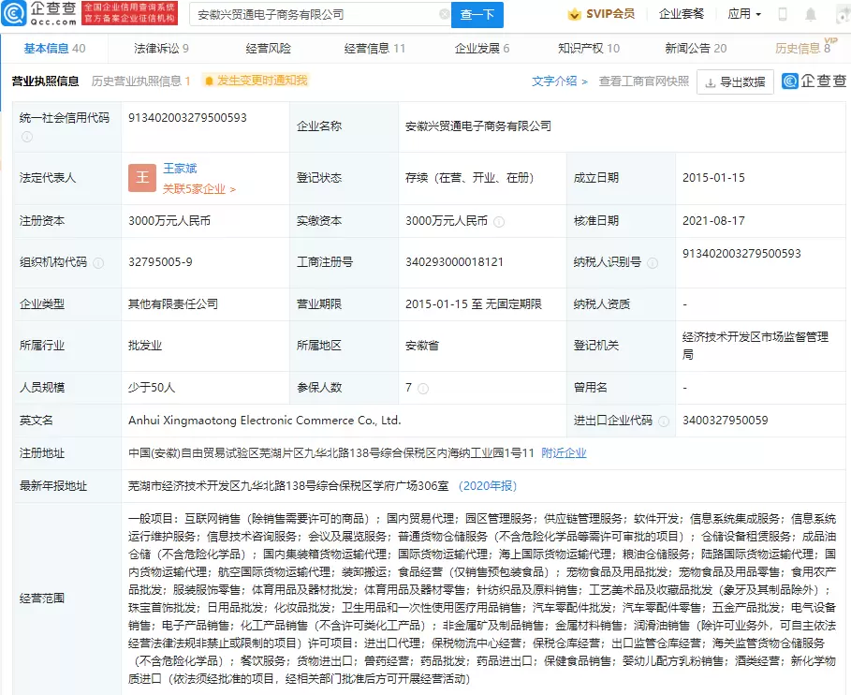Click the info icon next to 组织机构代码
Viewport: 851px width, 695px height.
(98, 263)
